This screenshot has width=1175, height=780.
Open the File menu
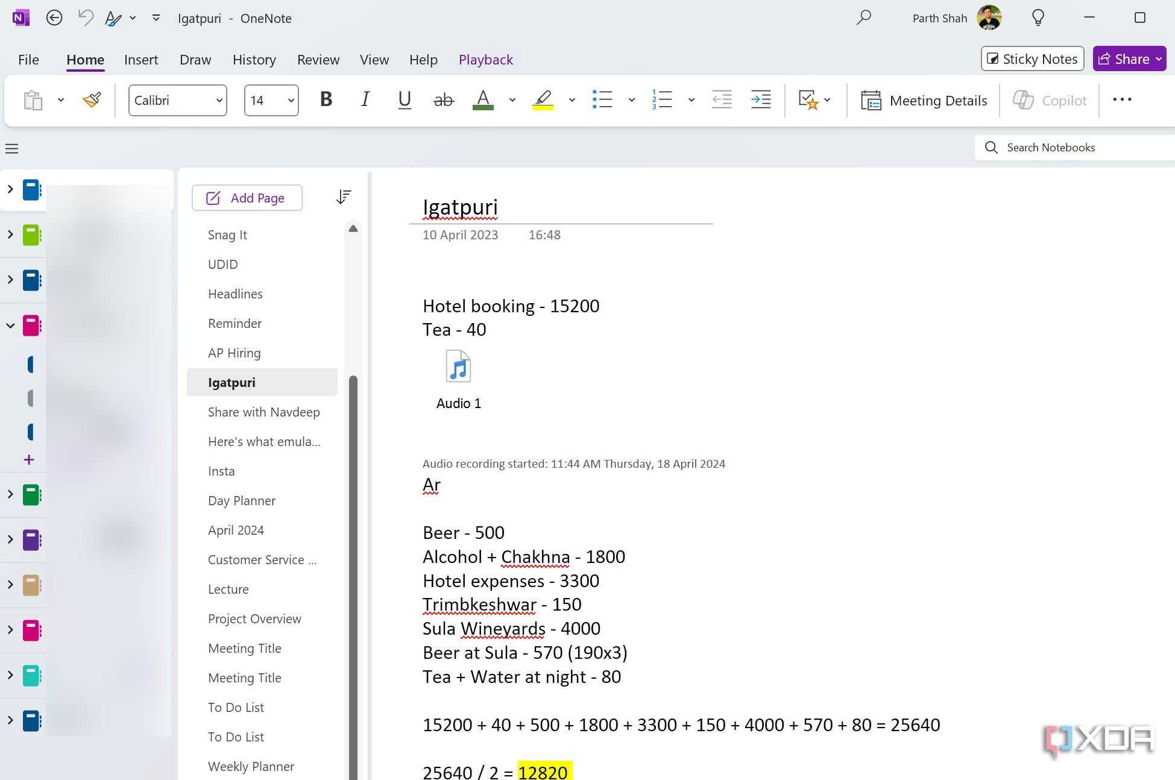28,60
